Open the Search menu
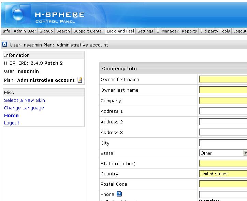Viewport: 247px width, 201px height. click(63, 31)
